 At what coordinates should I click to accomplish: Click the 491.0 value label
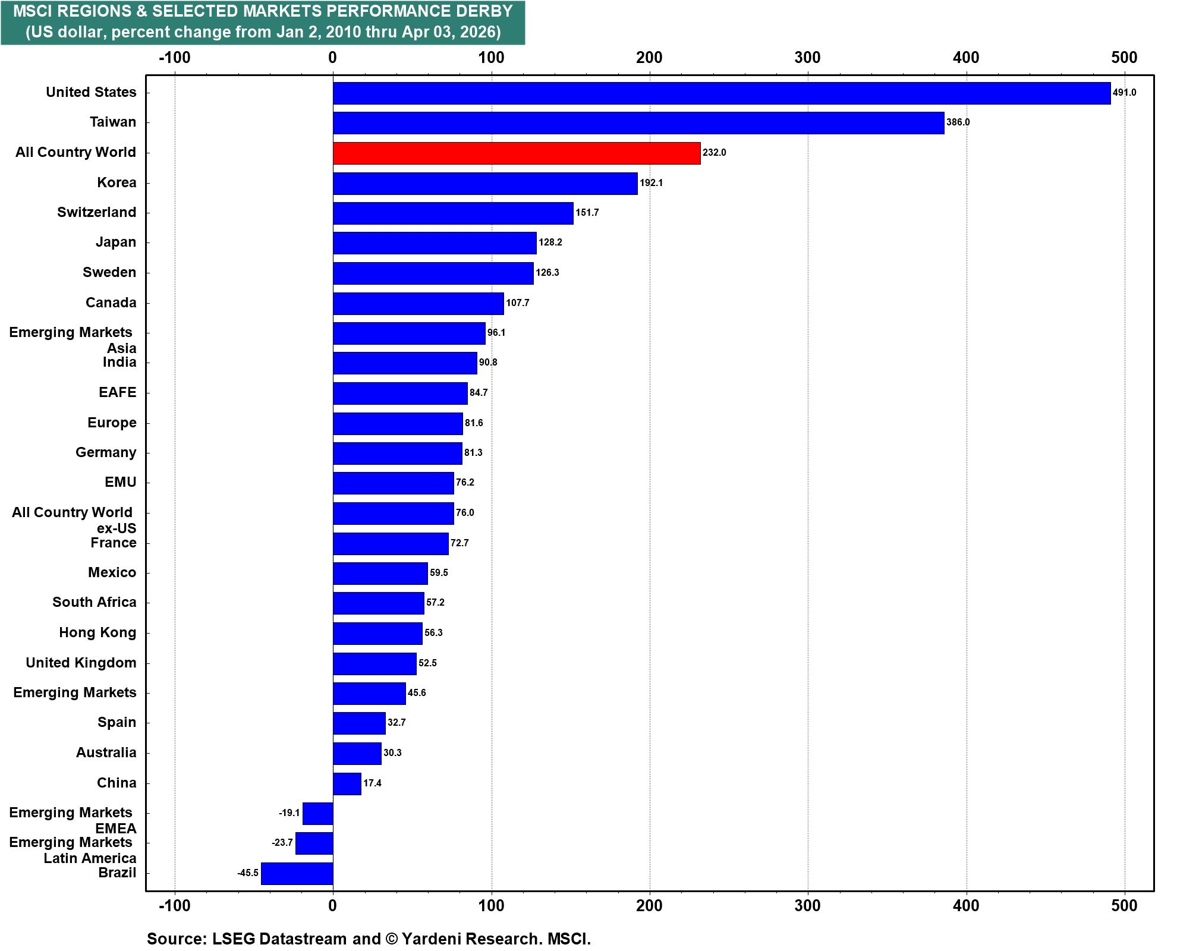pos(1124,93)
